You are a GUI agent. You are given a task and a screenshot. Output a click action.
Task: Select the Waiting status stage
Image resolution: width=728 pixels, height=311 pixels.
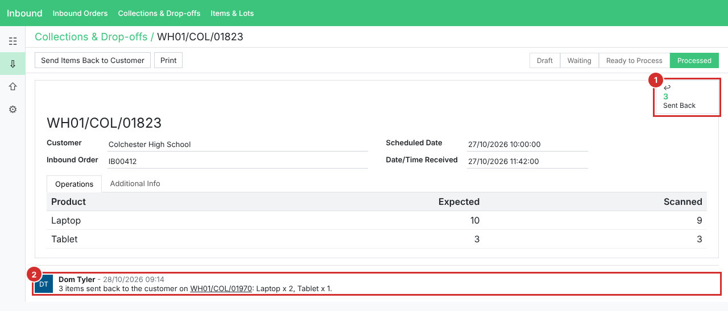[579, 60]
